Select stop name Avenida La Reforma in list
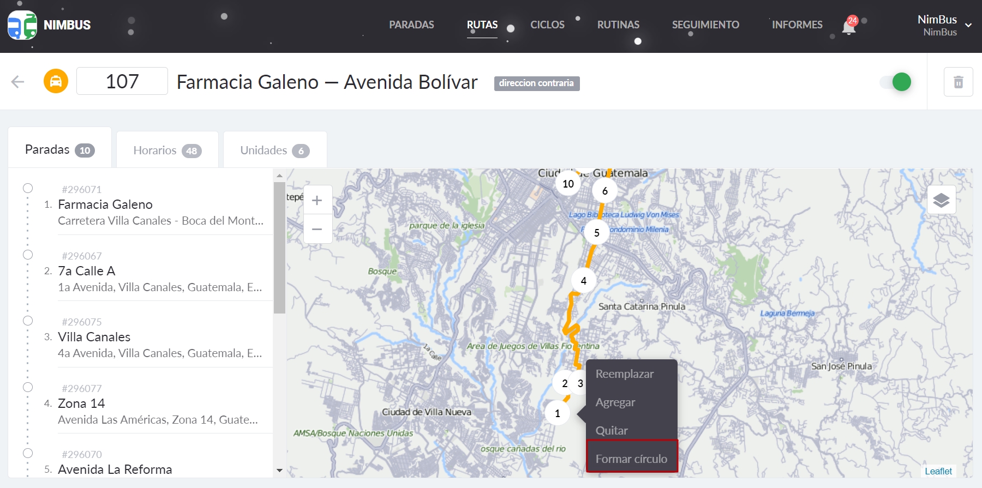Viewport: 982px width, 488px height. (115, 469)
